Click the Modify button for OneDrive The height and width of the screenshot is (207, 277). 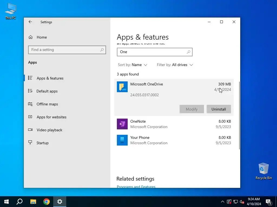click(x=192, y=109)
